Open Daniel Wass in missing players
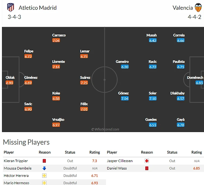 point(117,168)
